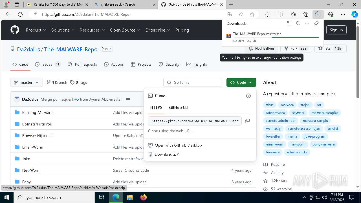361x203 pixels.
Task: Open the Insights tab
Action: coord(197,64)
